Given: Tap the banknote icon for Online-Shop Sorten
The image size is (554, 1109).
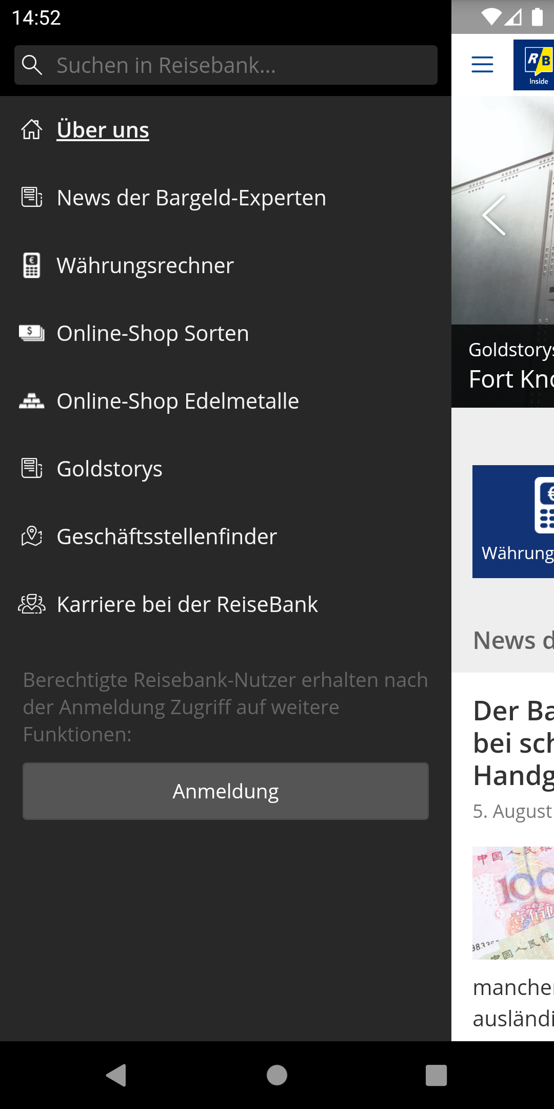Looking at the screenshot, I should pos(32,333).
